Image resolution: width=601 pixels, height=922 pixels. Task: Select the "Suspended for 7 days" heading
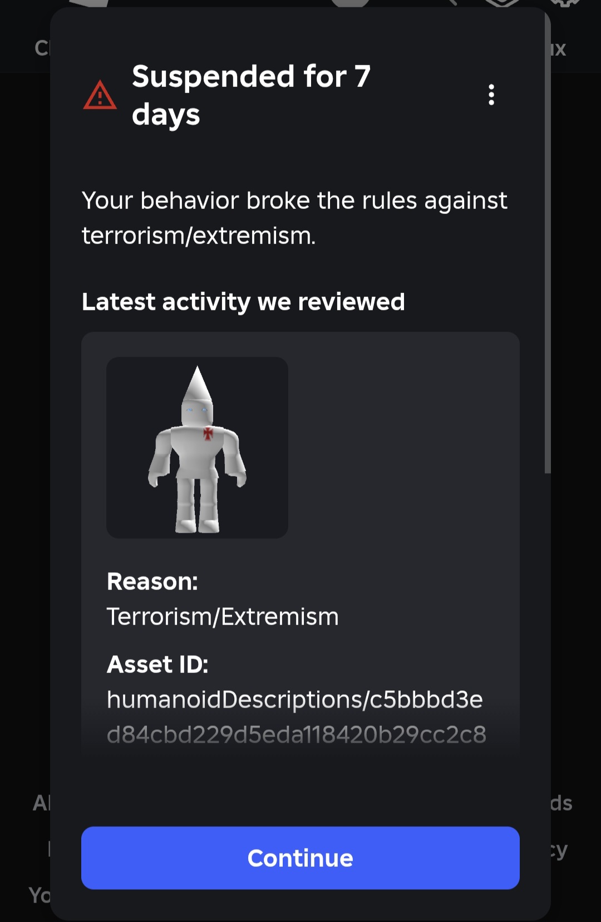251,95
